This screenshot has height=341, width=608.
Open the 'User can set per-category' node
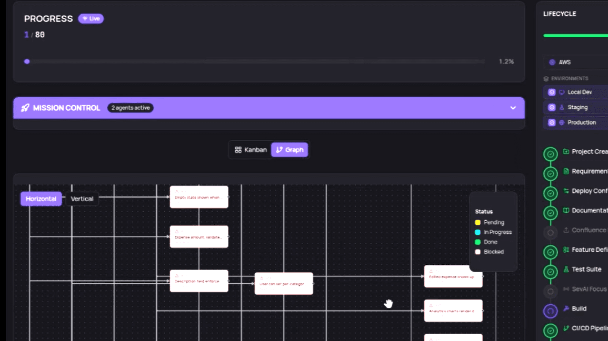click(284, 284)
